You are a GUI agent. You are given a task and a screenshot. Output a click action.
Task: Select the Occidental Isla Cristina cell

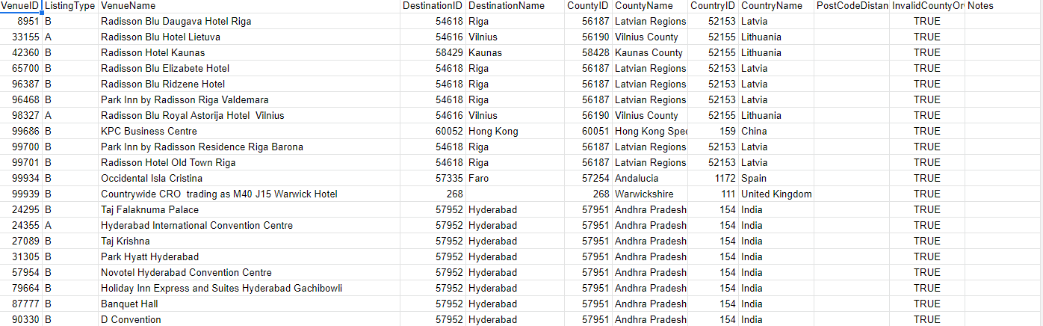[250, 178]
